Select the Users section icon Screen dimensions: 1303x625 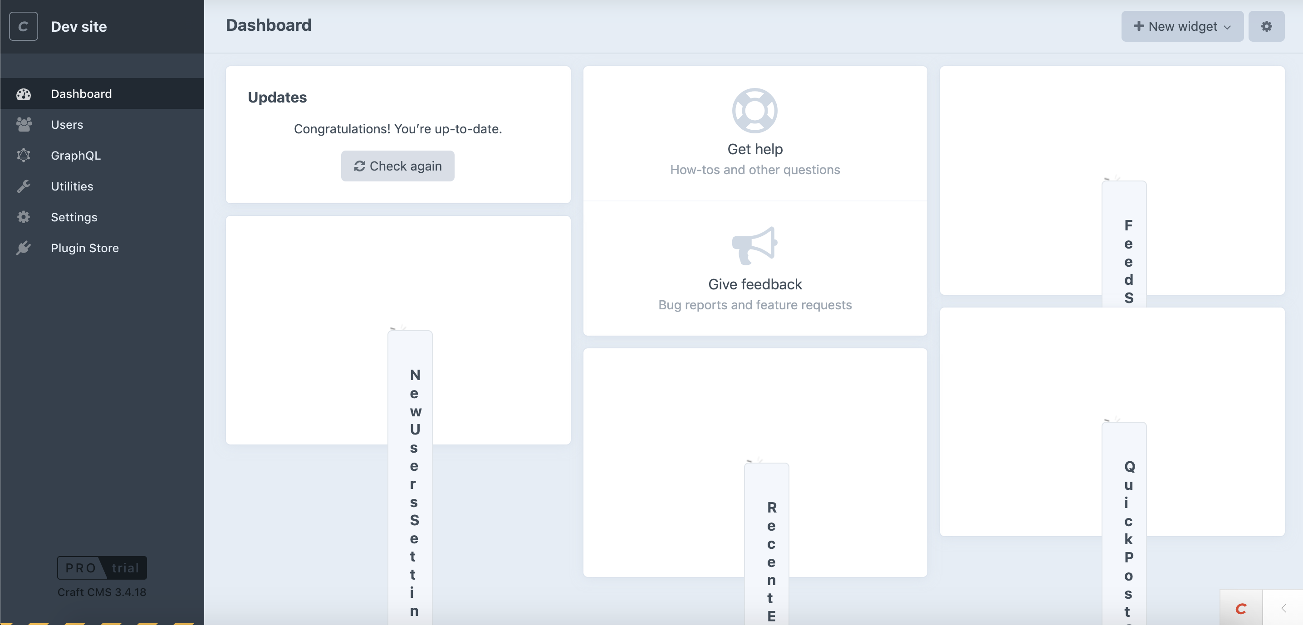[24, 124]
